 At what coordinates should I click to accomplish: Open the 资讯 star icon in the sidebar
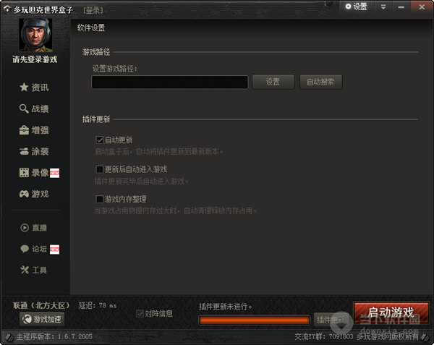tap(24, 88)
